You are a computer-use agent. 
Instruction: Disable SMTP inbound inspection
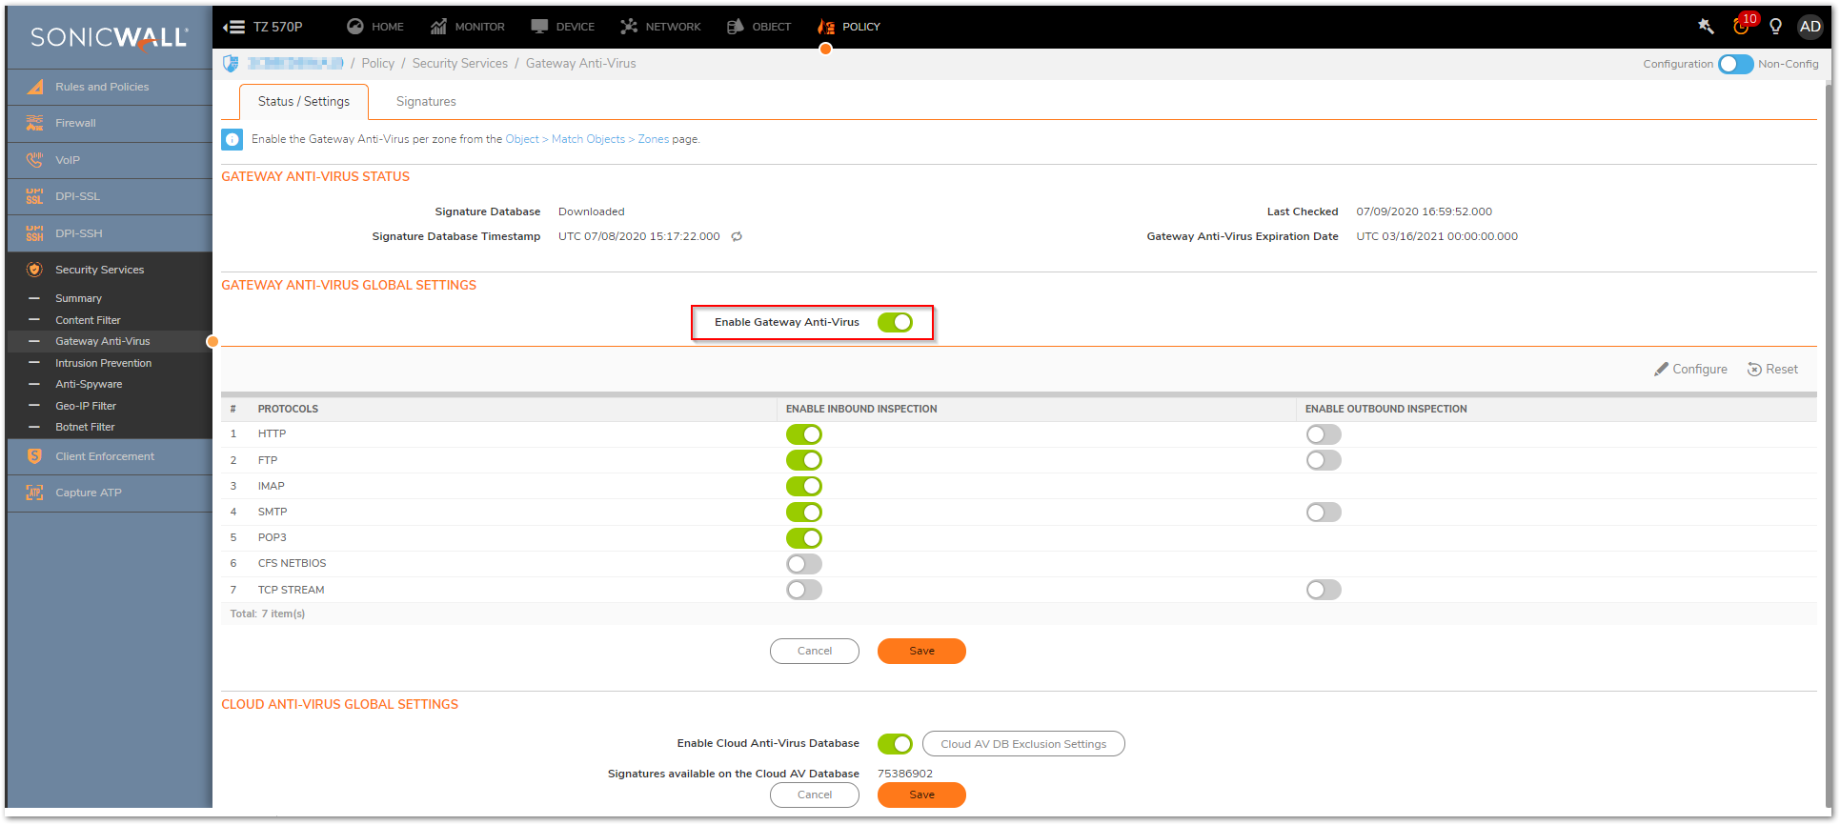[x=804, y=512]
